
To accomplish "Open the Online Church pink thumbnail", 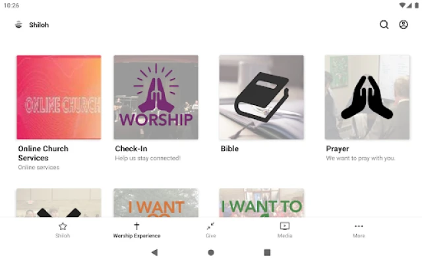I will (59, 97).
